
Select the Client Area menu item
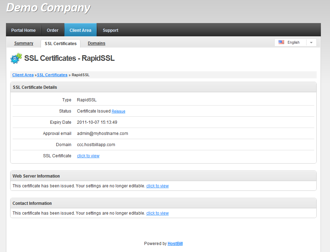(80, 30)
